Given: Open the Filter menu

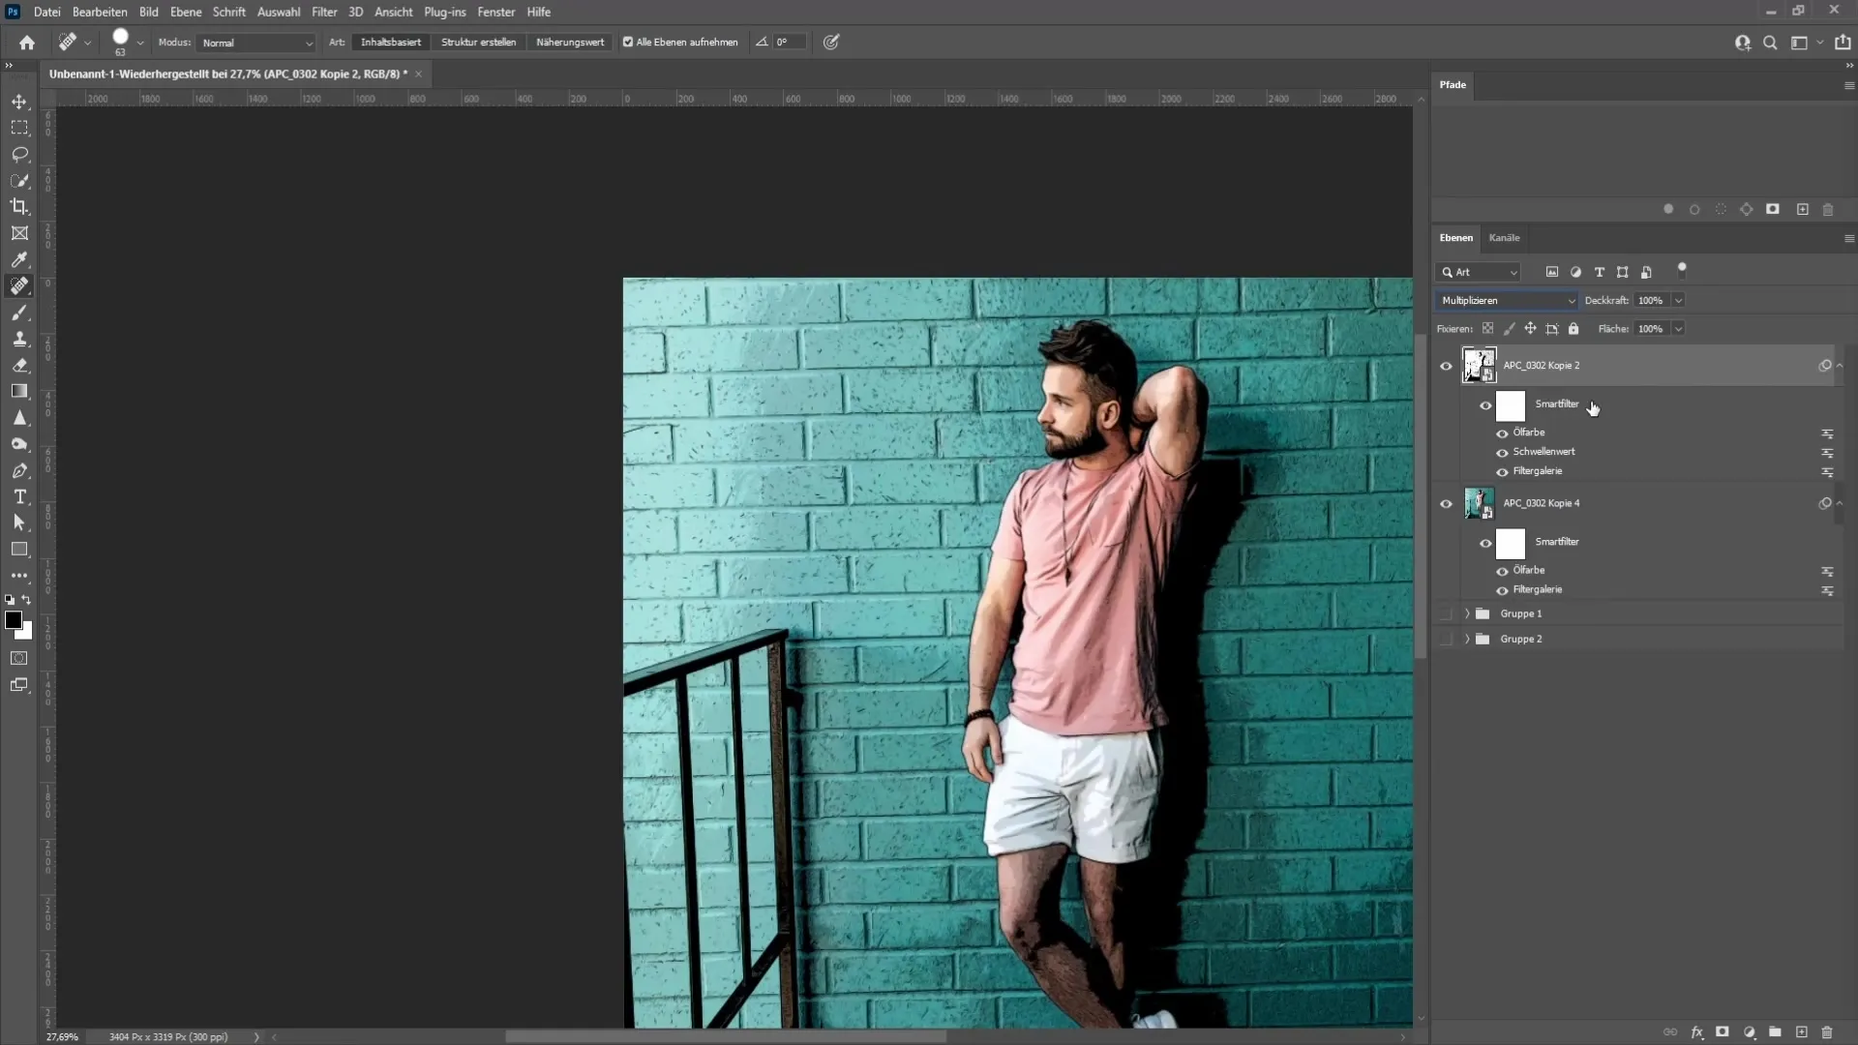Looking at the screenshot, I should 324,12.
